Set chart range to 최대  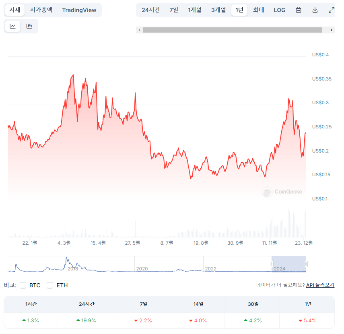pos(259,10)
